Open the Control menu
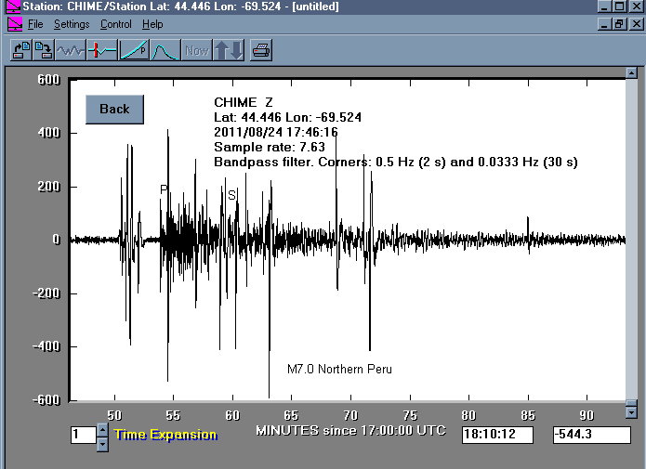 (x=116, y=24)
